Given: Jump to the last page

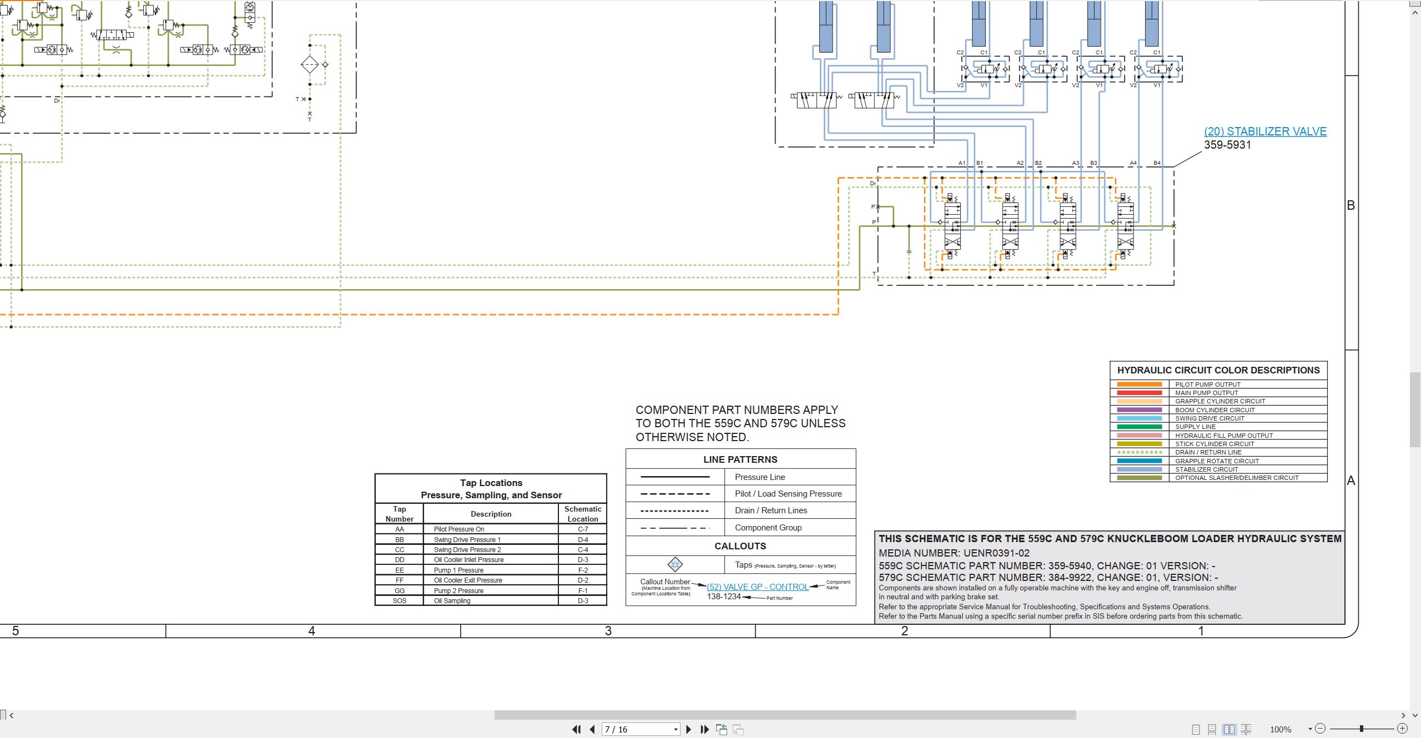Looking at the screenshot, I should [x=704, y=729].
